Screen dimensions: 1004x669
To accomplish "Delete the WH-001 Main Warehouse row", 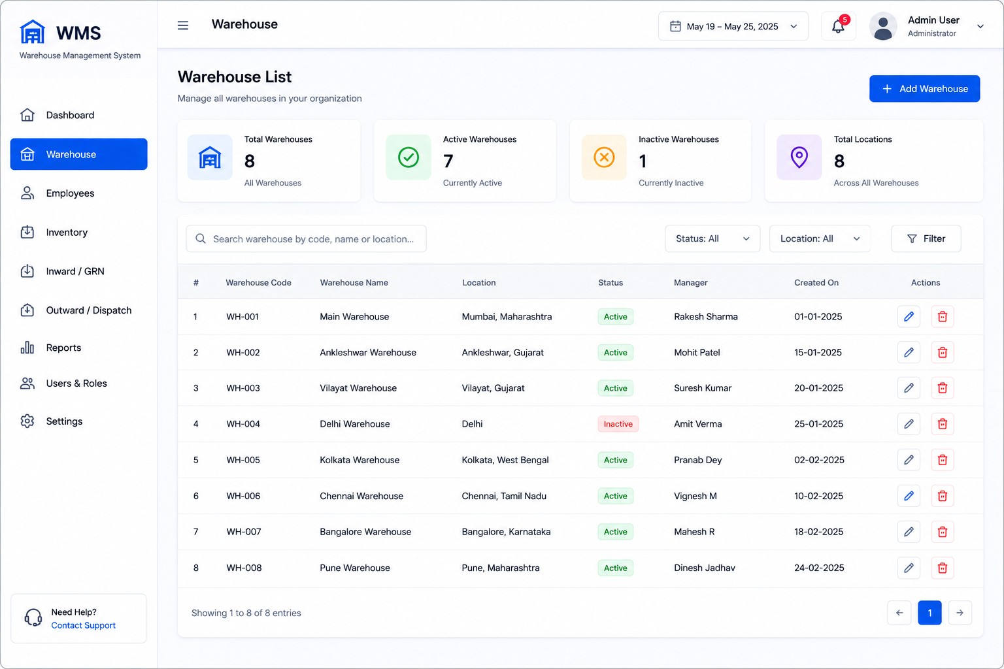I will tap(943, 317).
